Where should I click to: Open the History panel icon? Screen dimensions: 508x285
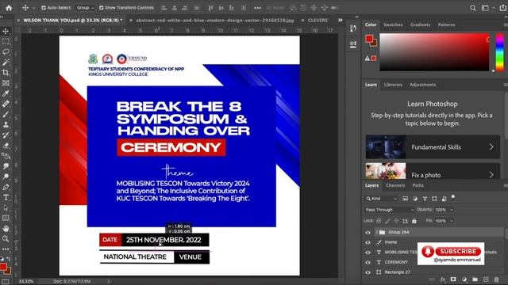pyautogui.click(x=352, y=28)
